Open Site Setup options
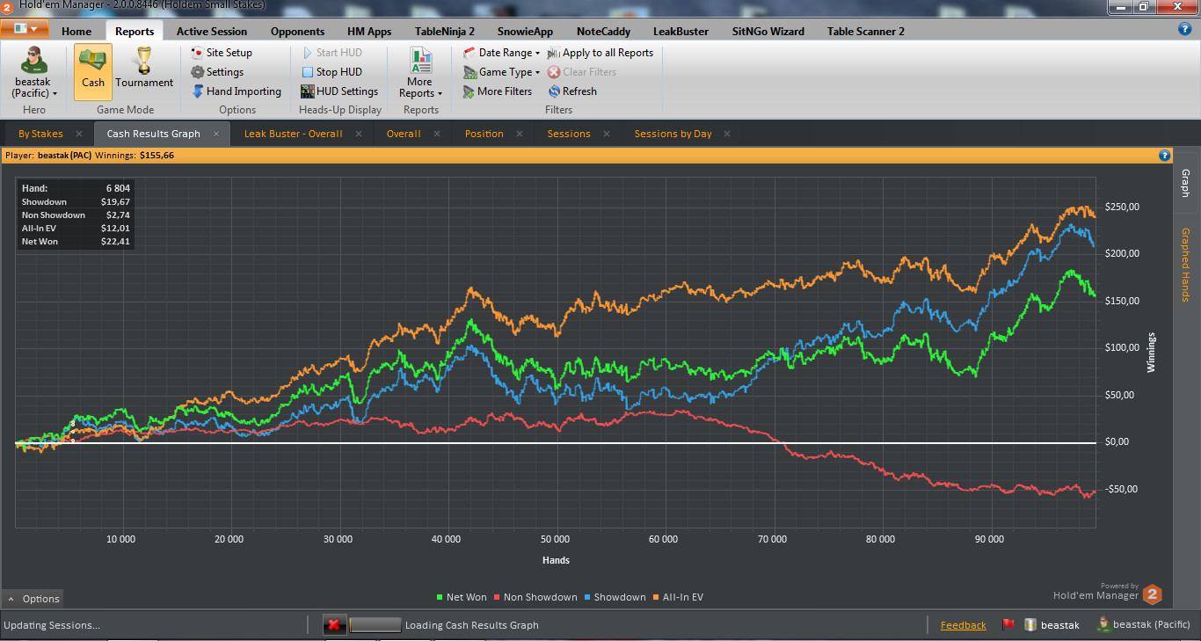 [222, 53]
